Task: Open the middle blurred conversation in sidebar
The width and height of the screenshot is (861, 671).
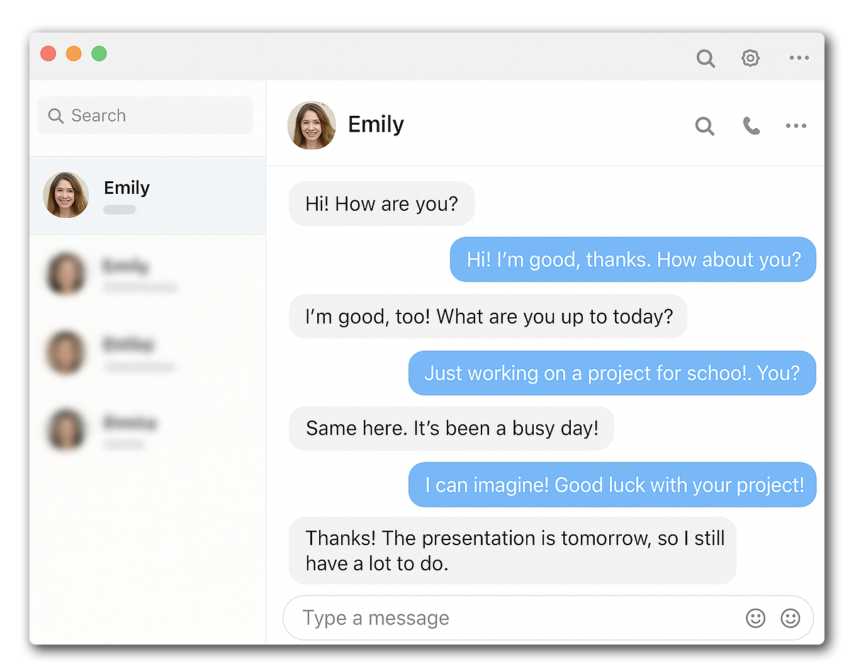Action: [147, 352]
